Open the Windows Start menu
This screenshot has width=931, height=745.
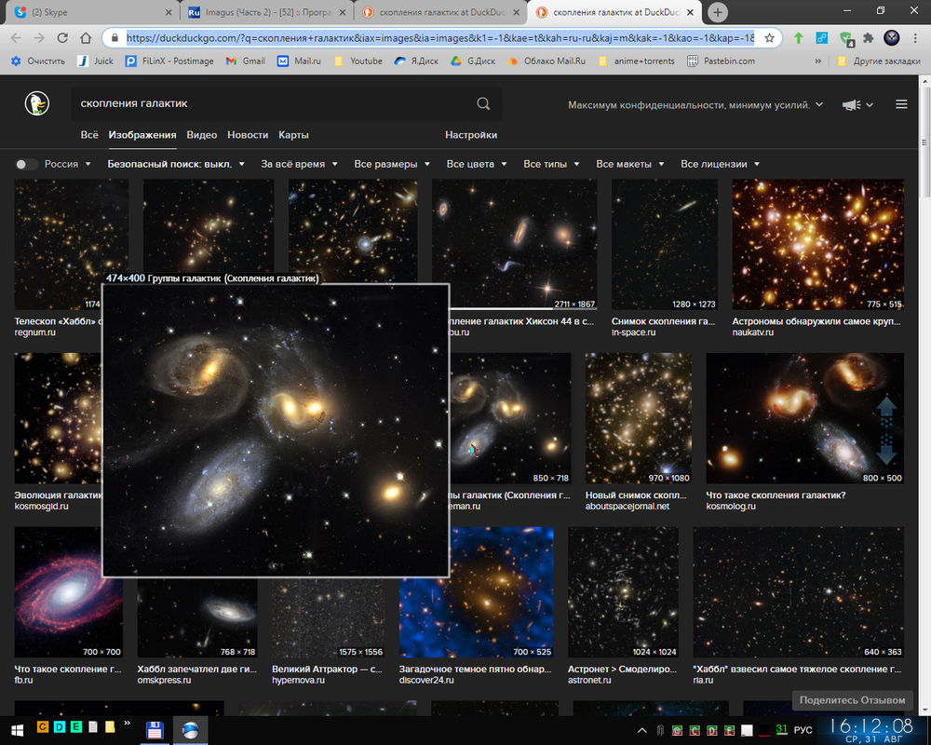pyautogui.click(x=17, y=730)
